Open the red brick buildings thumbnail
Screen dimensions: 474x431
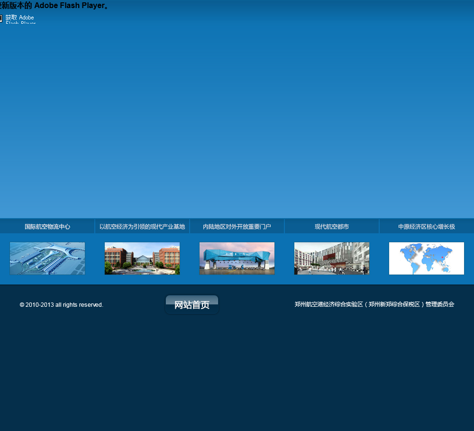pos(142,258)
